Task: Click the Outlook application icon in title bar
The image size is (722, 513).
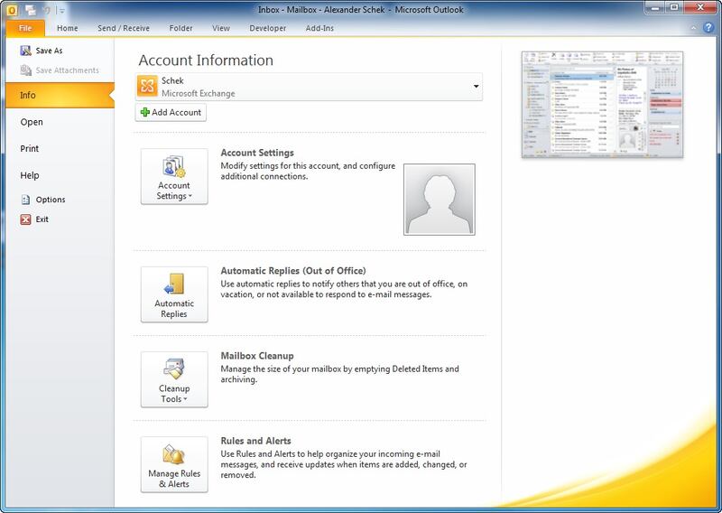Action: pos(11,10)
